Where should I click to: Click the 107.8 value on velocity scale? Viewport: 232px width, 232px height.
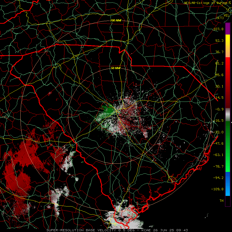coord(218,29)
